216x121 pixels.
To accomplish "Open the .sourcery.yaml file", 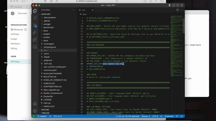I will (50, 70).
